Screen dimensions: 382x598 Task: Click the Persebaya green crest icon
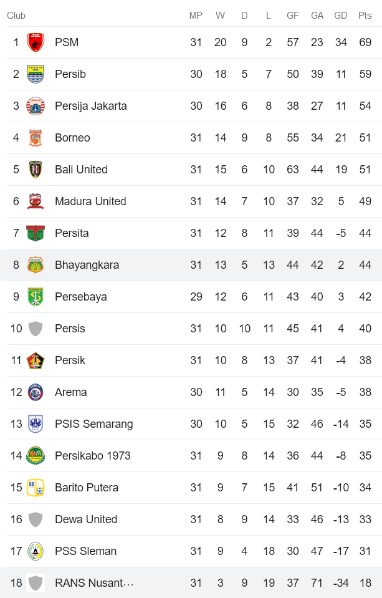tap(36, 297)
